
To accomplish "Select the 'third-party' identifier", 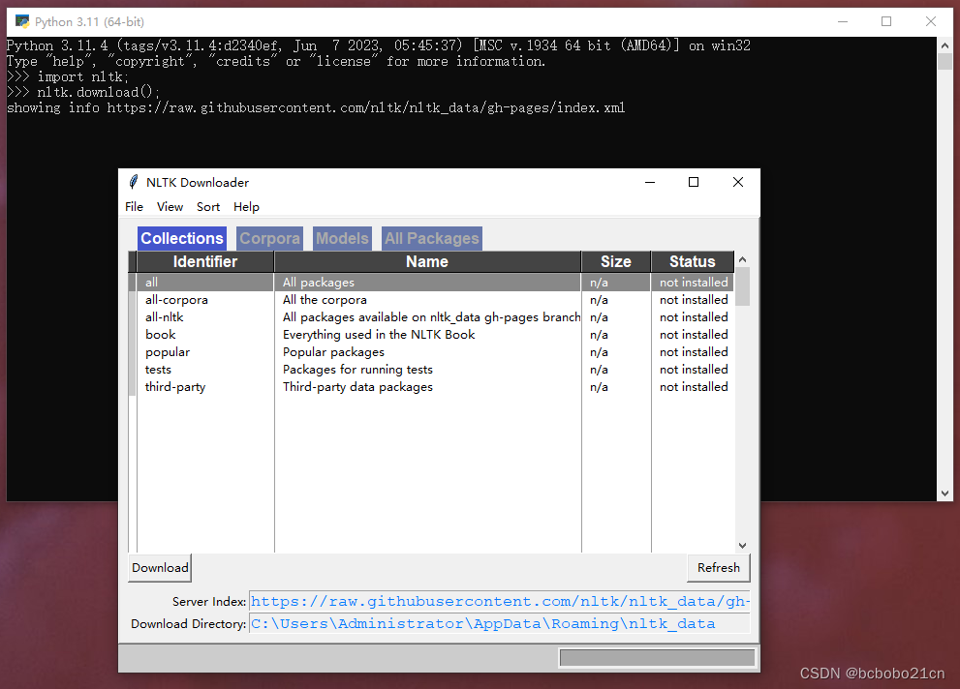I will pos(175,387).
